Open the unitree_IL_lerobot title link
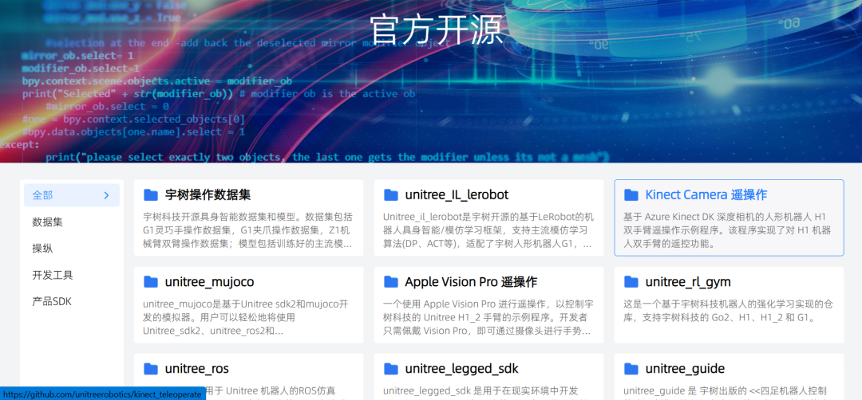Viewport: 862px width, 400px height. pos(457,194)
